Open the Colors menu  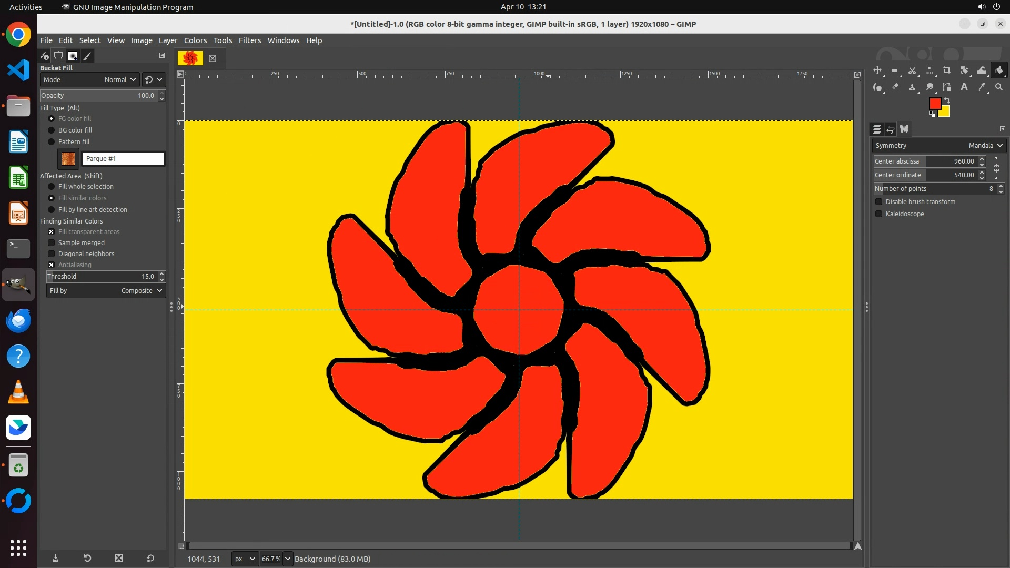point(195,40)
